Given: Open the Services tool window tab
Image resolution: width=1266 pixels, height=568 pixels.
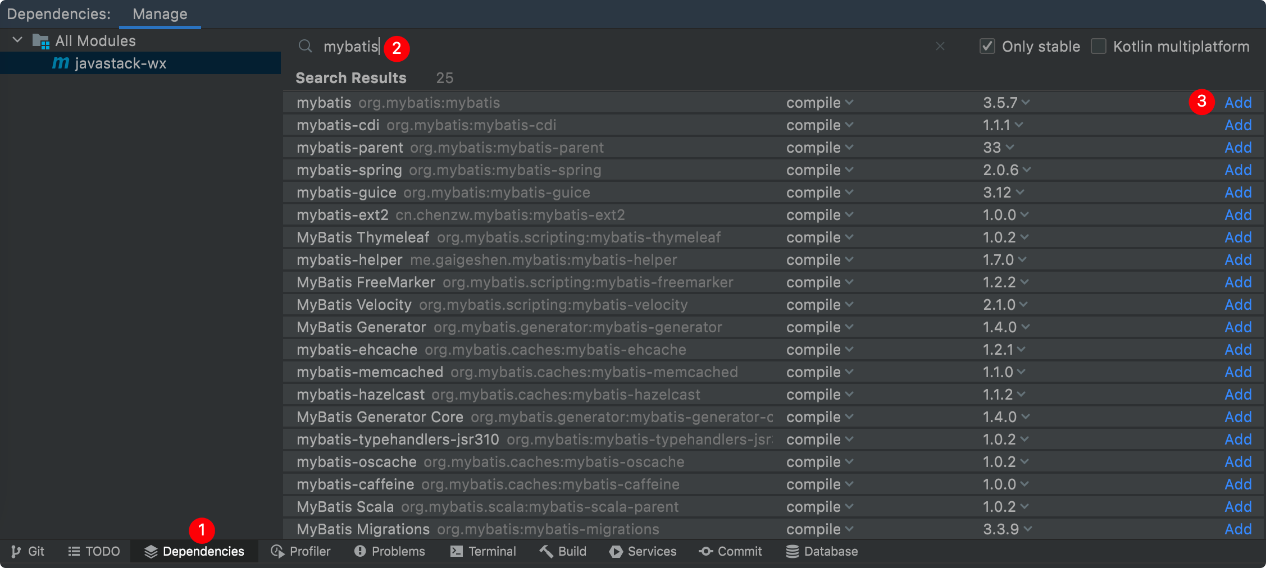Looking at the screenshot, I should pos(643,552).
